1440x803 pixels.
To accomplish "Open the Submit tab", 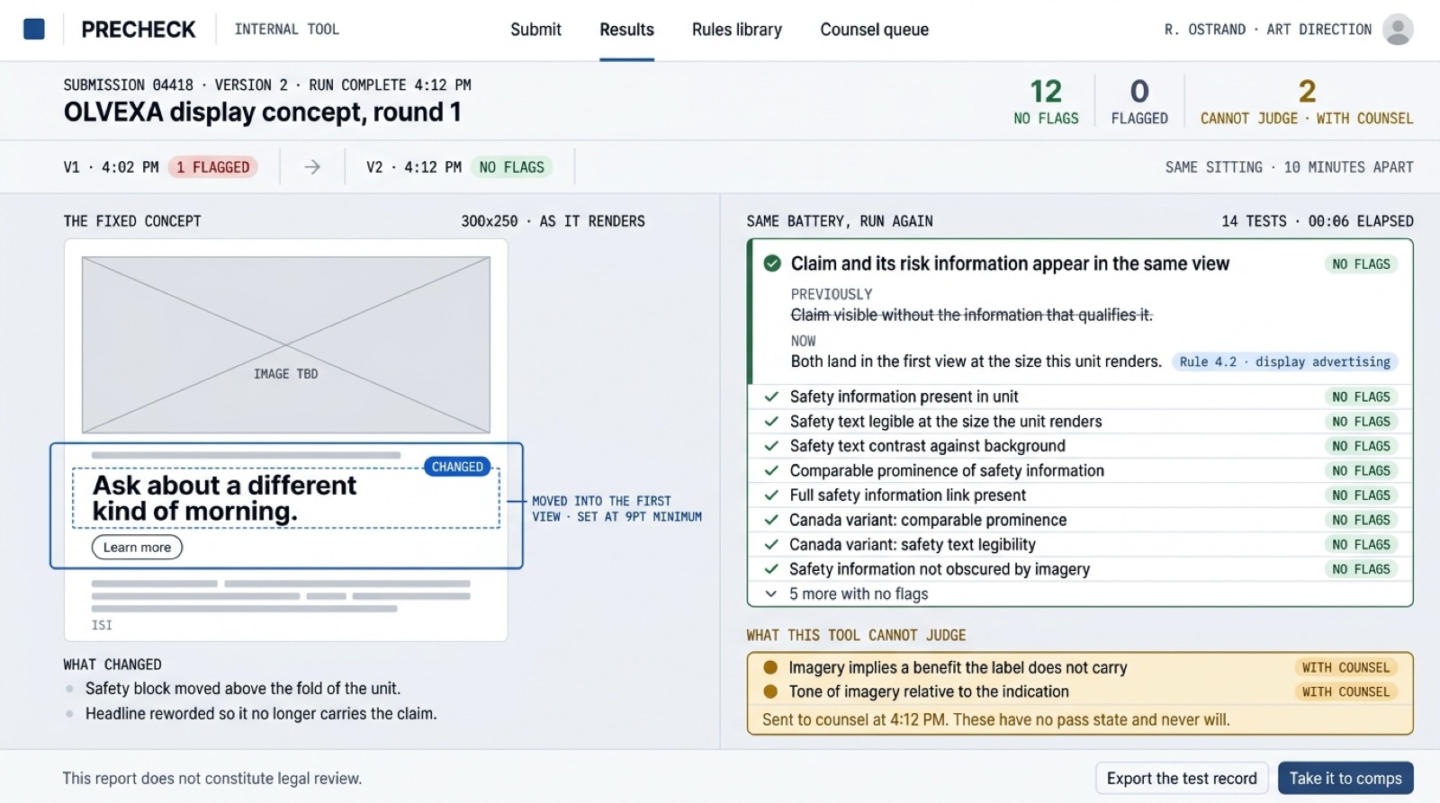I will pos(535,30).
